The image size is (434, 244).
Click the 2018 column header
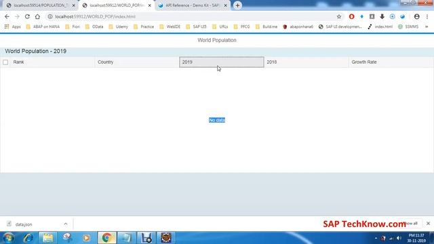(x=307, y=62)
